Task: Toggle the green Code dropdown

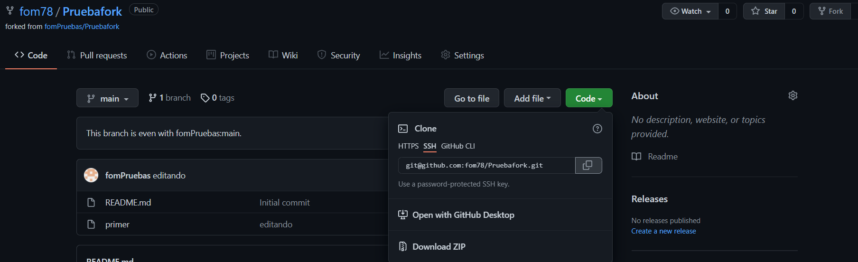Action: point(589,98)
